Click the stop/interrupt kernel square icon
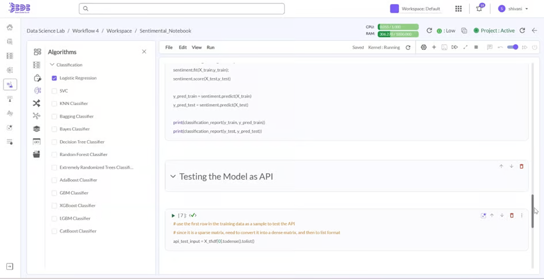The width and height of the screenshot is (544, 279). pos(476,48)
